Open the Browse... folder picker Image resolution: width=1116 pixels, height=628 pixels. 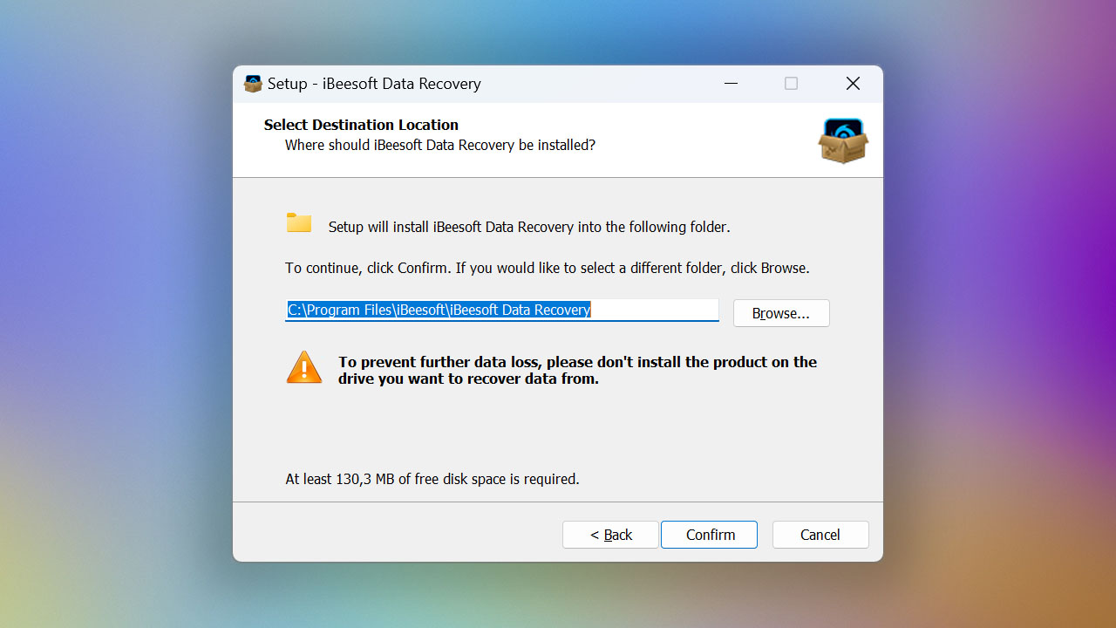pos(781,313)
